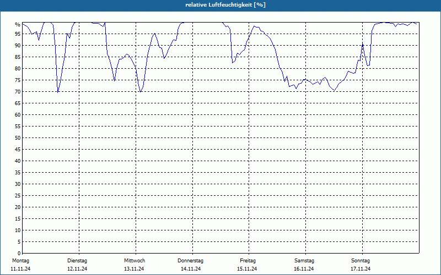Click the y-axis value '20'

coord(18,207)
